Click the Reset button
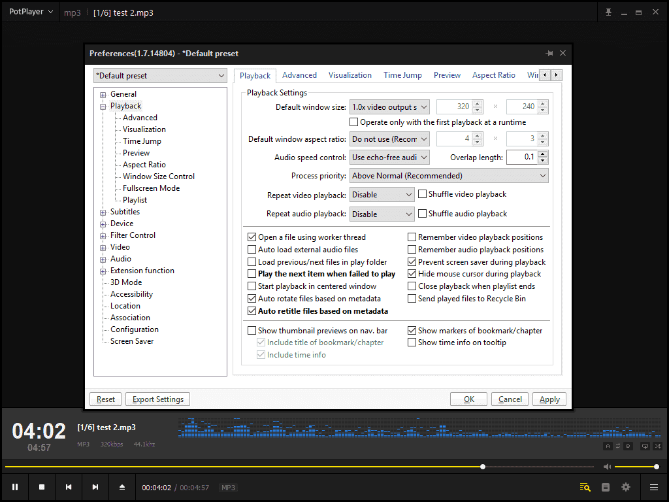The image size is (669, 502). point(105,399)
